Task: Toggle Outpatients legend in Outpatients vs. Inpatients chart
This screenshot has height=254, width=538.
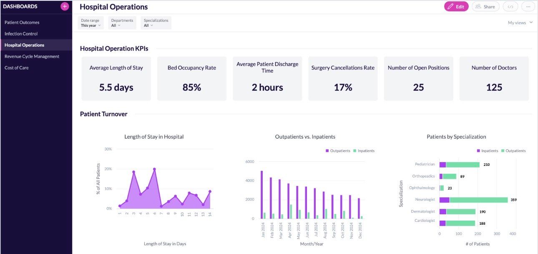Action: point(338,151)
